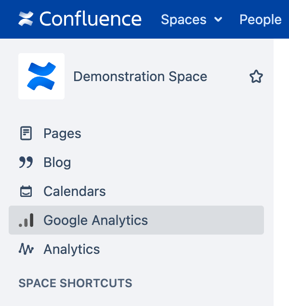Open the Calendars sidebar label
Viewport: 289px width, 306px height.
coord(75,191)
